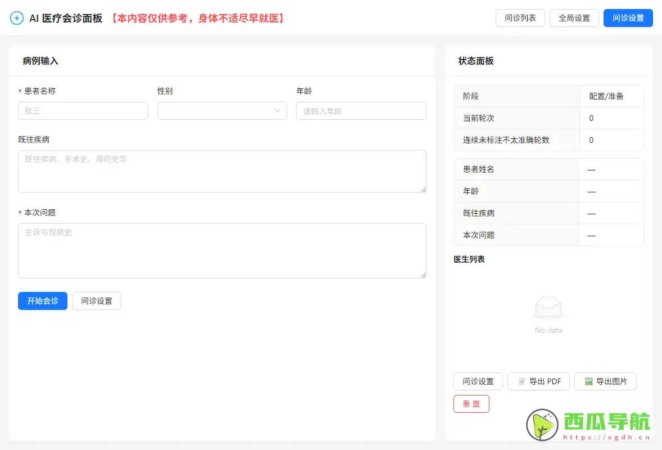Click the 既往疾病 row in status table
The width and height of the screenshot is (662, 450).
click(x=548, y=213)
